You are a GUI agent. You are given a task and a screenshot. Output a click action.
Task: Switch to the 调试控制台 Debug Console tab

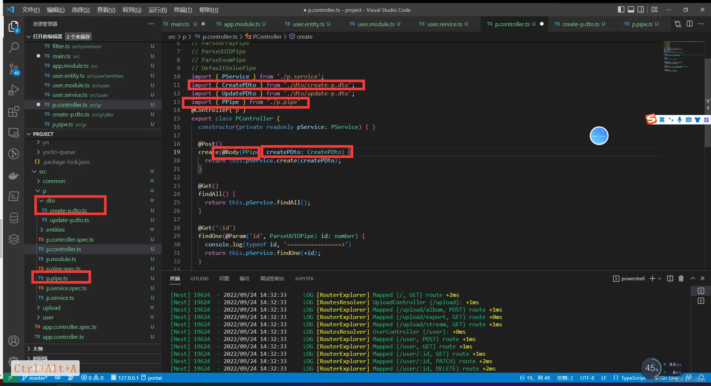pos(272,279)
